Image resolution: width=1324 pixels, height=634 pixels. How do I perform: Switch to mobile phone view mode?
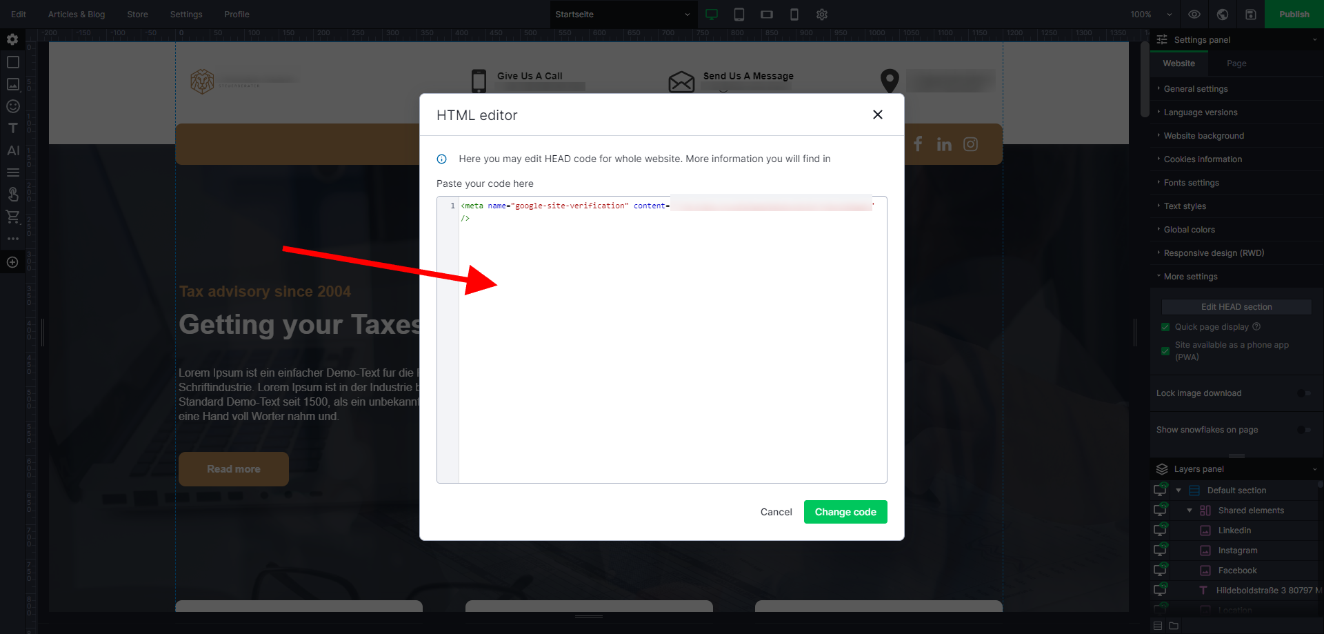[x=794, y=14]
